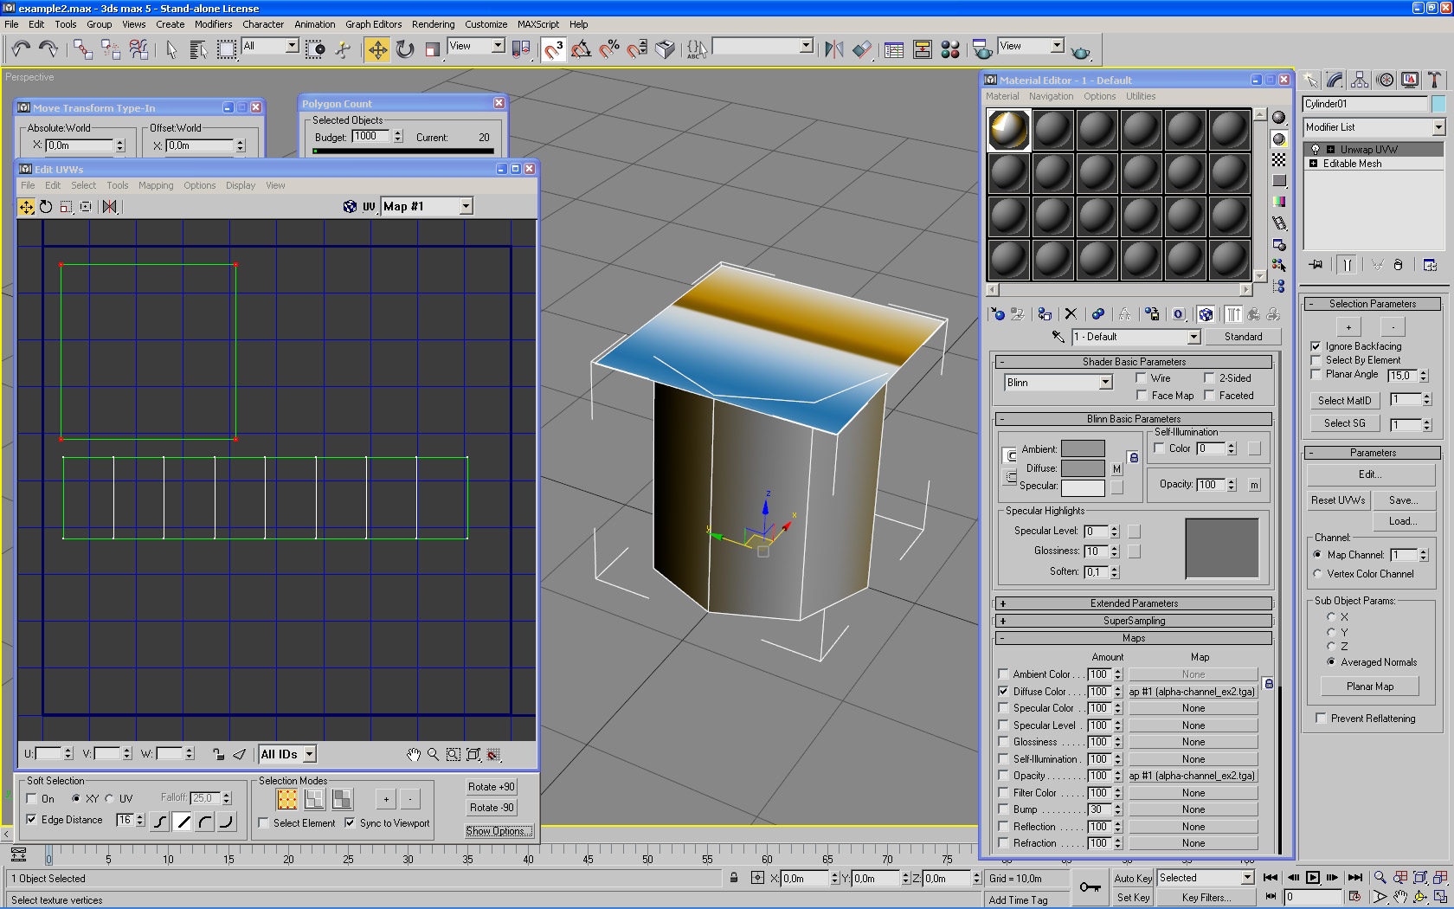Select the Move tool in main toolbar

(x=377, y=49)
